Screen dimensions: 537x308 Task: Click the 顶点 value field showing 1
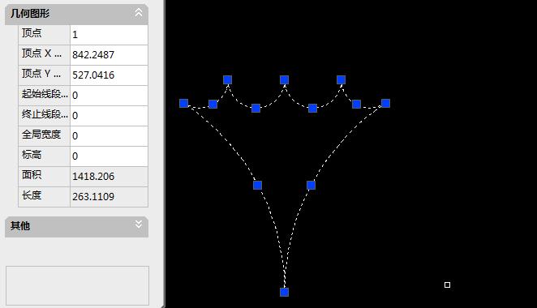click(x=109, y=35)
